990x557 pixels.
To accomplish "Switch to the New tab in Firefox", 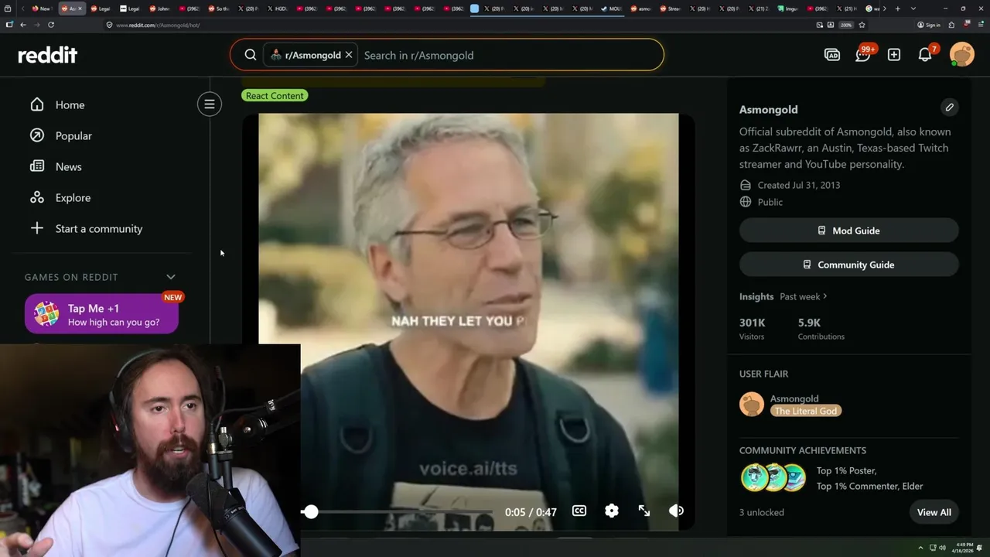I will (43, 9).
